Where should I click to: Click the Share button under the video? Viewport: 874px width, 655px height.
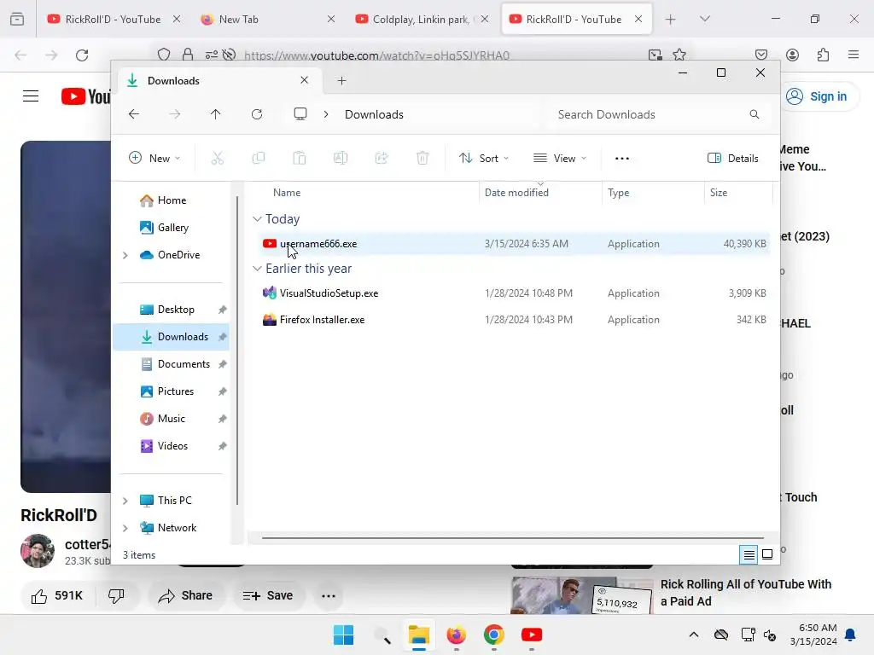[185, 596]
